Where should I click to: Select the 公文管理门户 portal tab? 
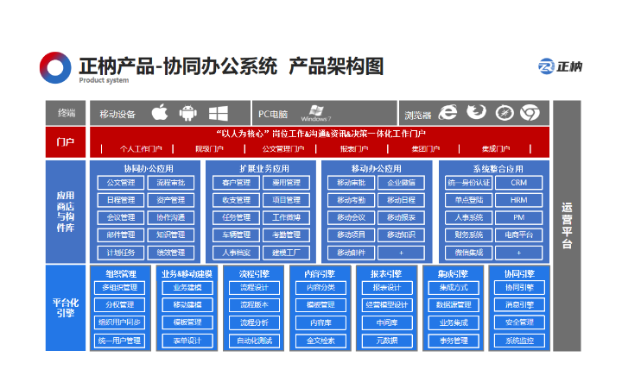[282, 149]
